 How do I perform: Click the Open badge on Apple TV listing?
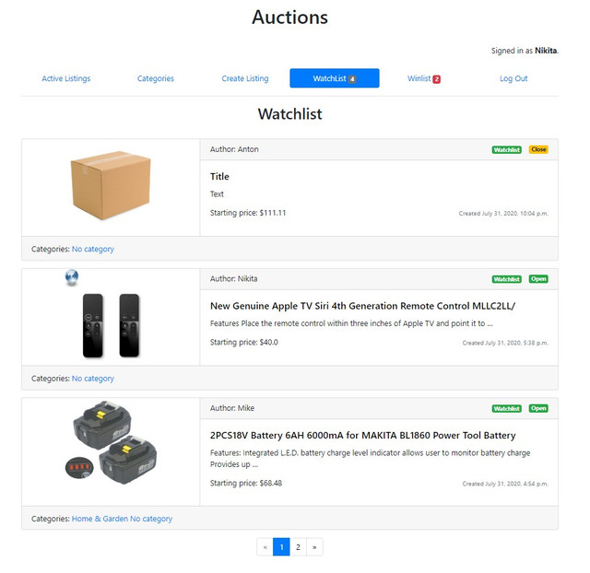(538, 278)
